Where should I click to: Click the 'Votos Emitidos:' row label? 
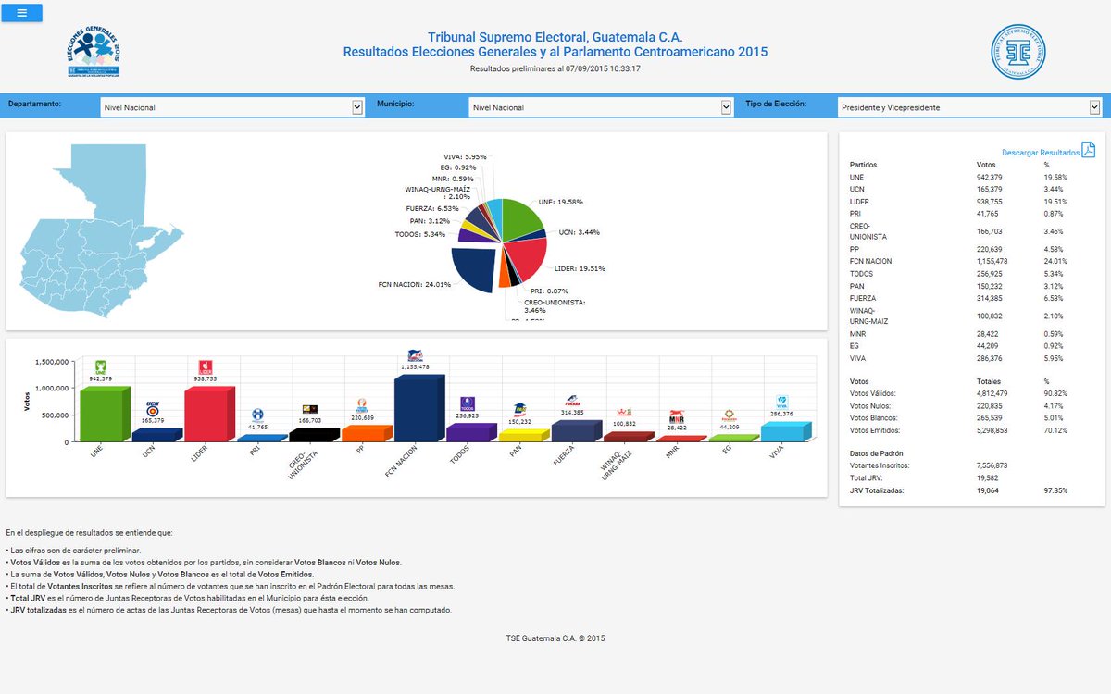pos(873,430)
